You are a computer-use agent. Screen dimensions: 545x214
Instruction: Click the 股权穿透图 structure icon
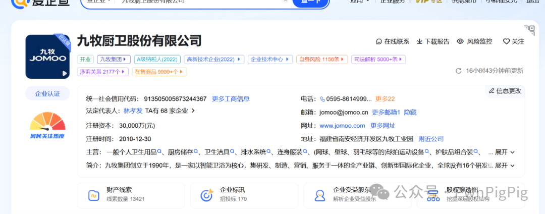pyautogui.click(x=433, y=195)
